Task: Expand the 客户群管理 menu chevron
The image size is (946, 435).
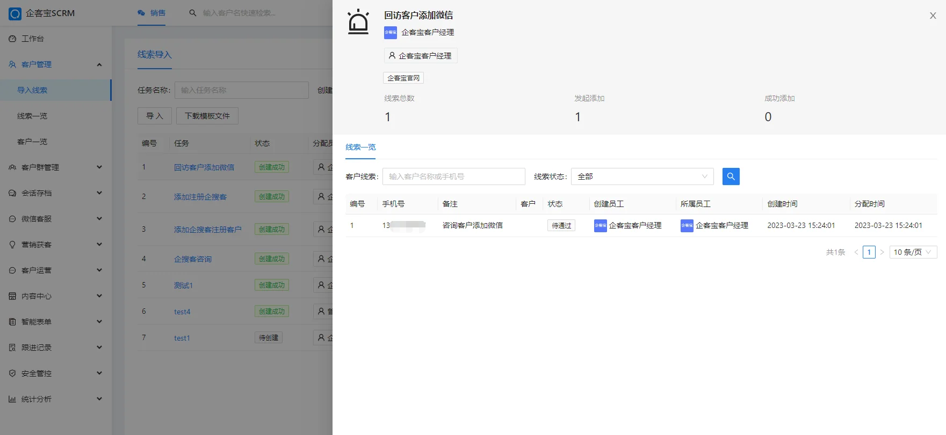Action: point(99,167)
